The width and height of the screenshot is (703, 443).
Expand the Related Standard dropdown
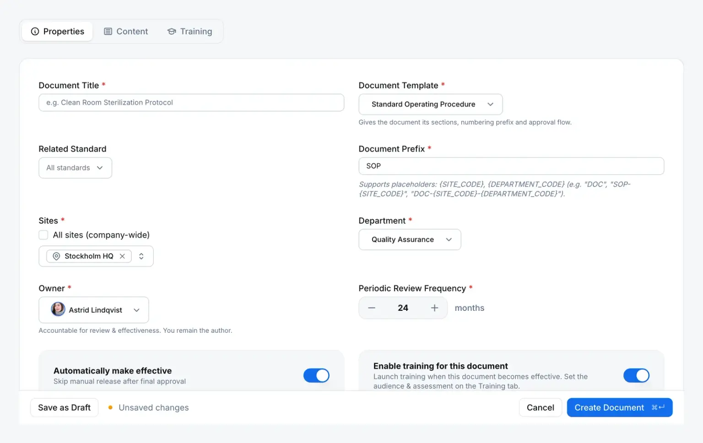coord(75,168)
